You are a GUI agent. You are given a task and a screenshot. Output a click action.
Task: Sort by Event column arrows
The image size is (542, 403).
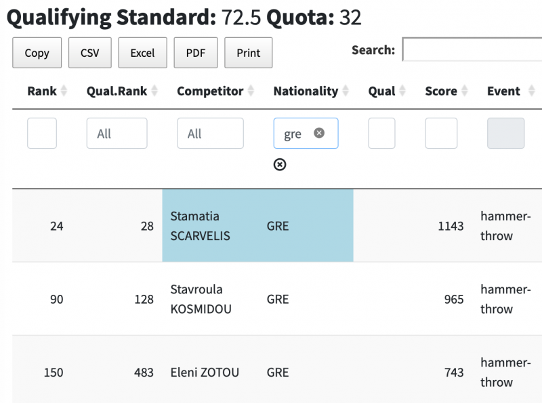tap(531, 91)
